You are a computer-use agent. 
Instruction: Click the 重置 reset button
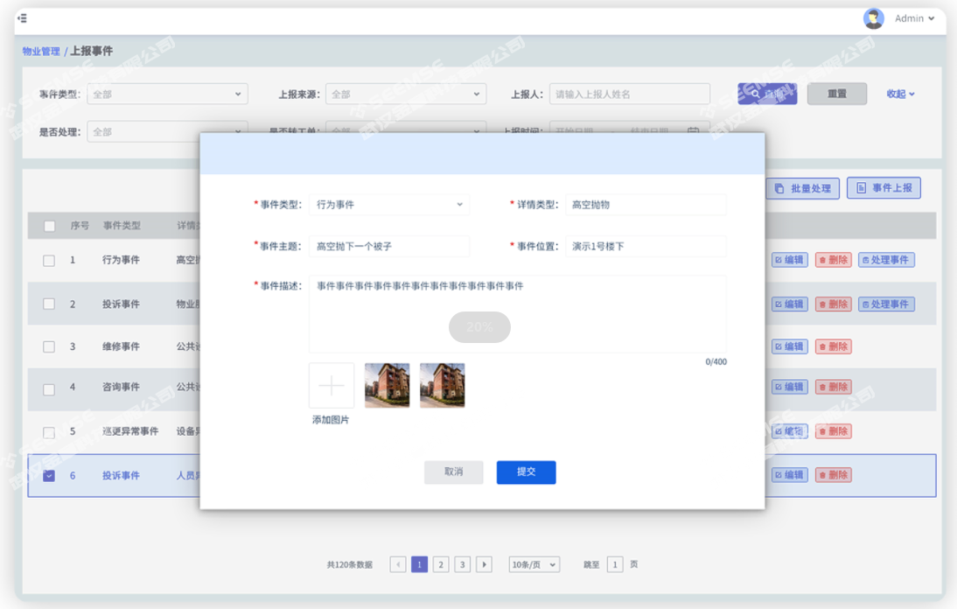(x=837, y=94)
